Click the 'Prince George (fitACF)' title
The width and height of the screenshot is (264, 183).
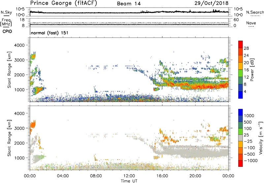click(64, 3)
